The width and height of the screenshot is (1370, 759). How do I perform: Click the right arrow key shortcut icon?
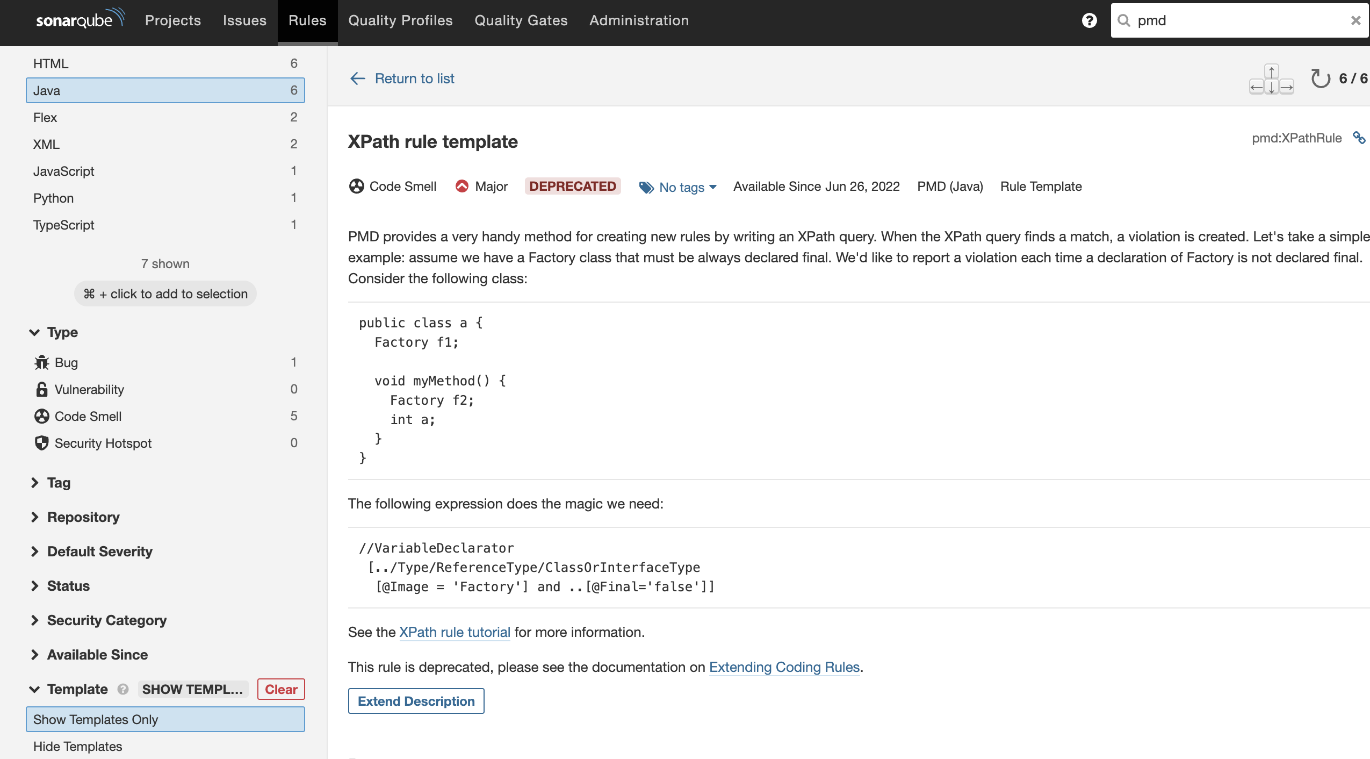pyautogui.click(x=1287, y=87)
